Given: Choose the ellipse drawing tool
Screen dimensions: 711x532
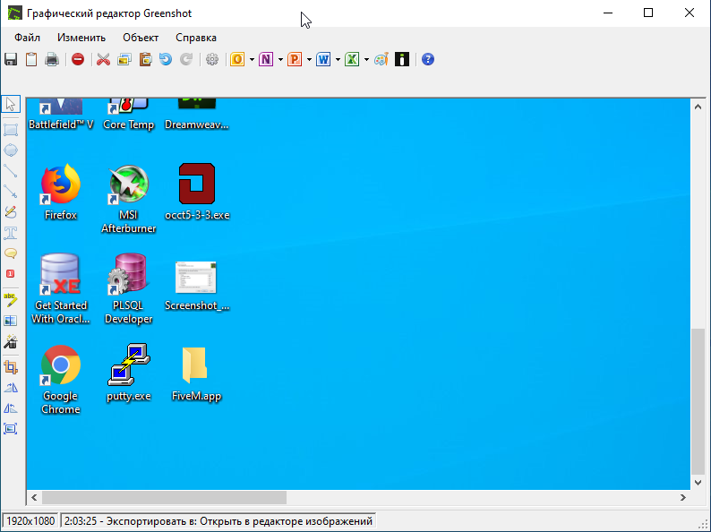Looking at the screenshot, I should pyautogui.click(x=11, y=150).
